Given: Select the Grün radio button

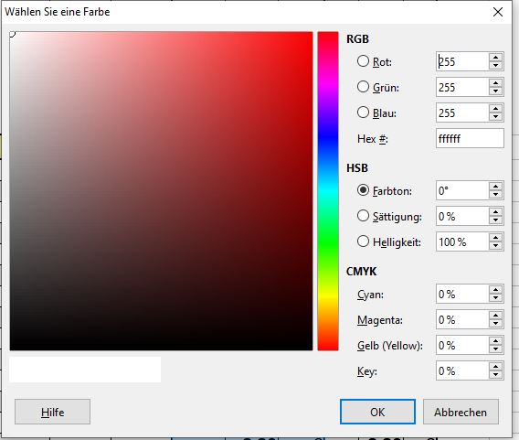Looking at the screenshot, I should [x=363, y=87].
